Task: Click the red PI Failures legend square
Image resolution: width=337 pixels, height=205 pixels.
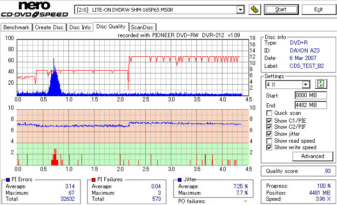Action: pyautogui.click(x=94, y=180)
